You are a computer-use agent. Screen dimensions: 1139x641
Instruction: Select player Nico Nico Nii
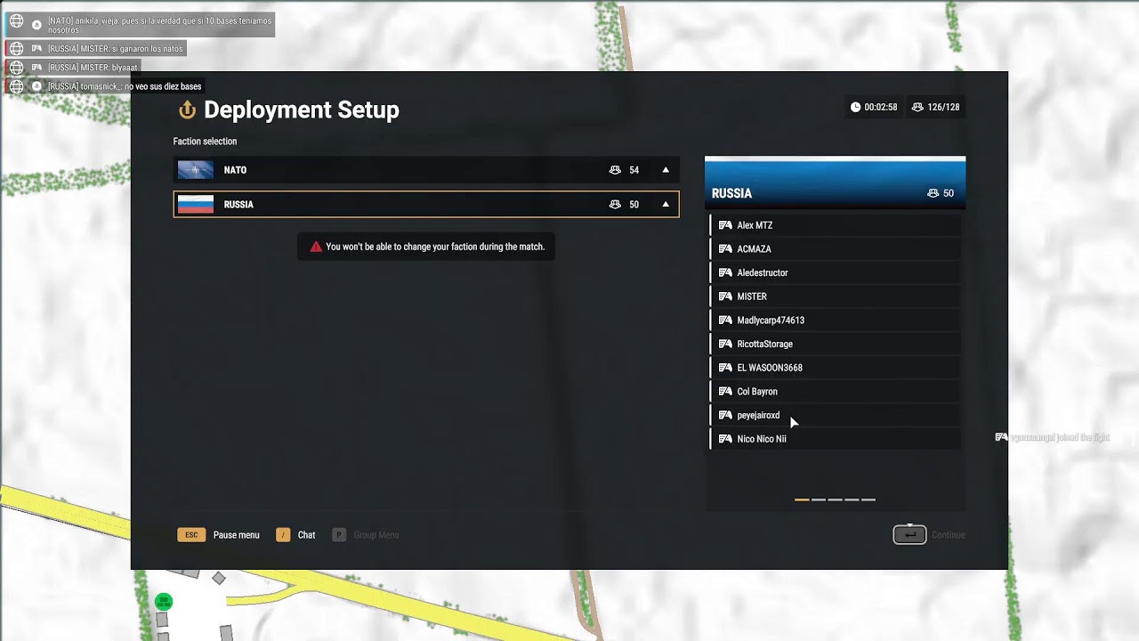coord(835,439)
